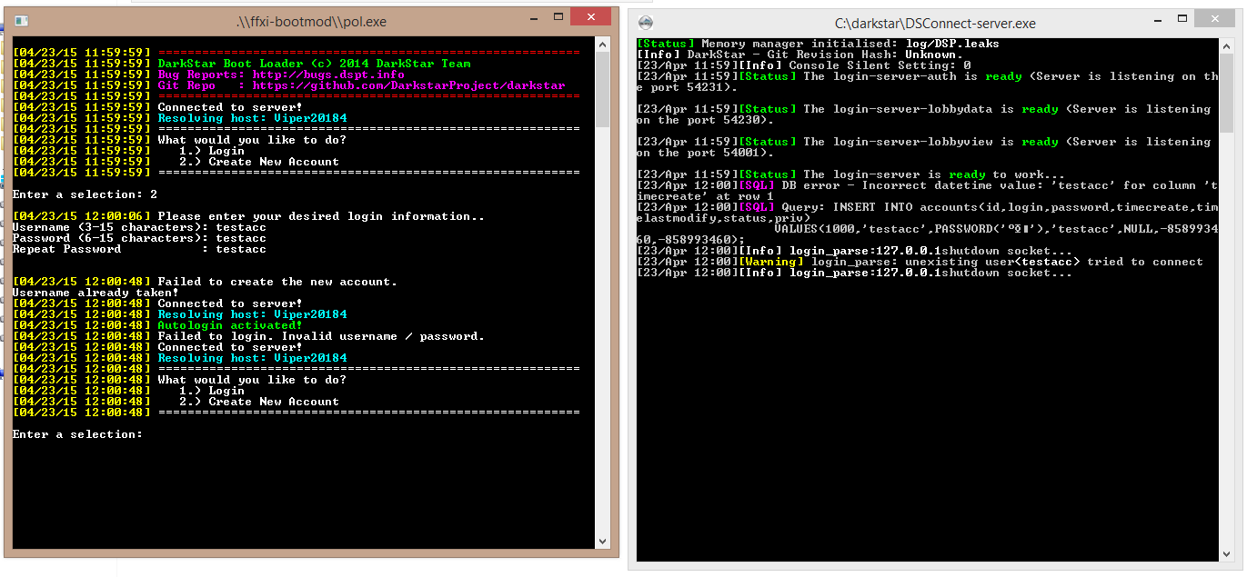1247x577 pixels.
Task: Click the scroll down arrow in pol.exe console
Action: click(602, 542)
